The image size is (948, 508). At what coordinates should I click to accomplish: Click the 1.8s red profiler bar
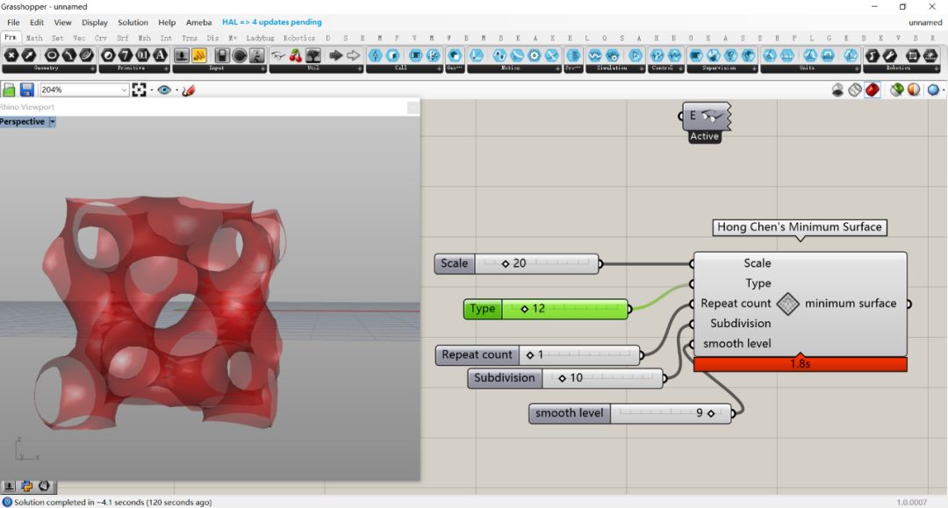click(x=800, y=364)
